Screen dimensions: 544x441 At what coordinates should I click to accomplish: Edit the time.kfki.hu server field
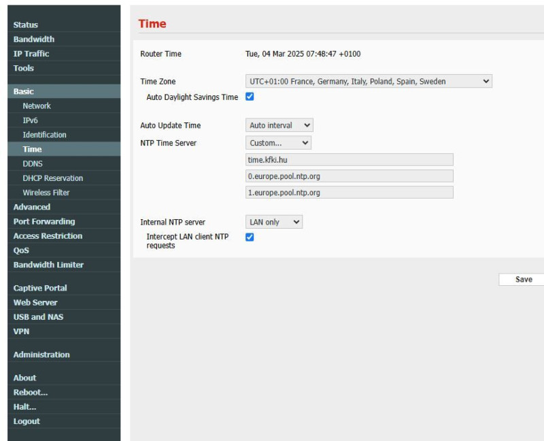point(350,160)
